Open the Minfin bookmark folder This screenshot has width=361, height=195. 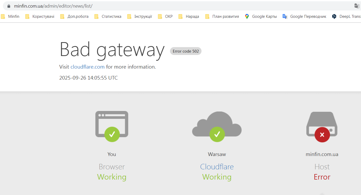point(10,16)
